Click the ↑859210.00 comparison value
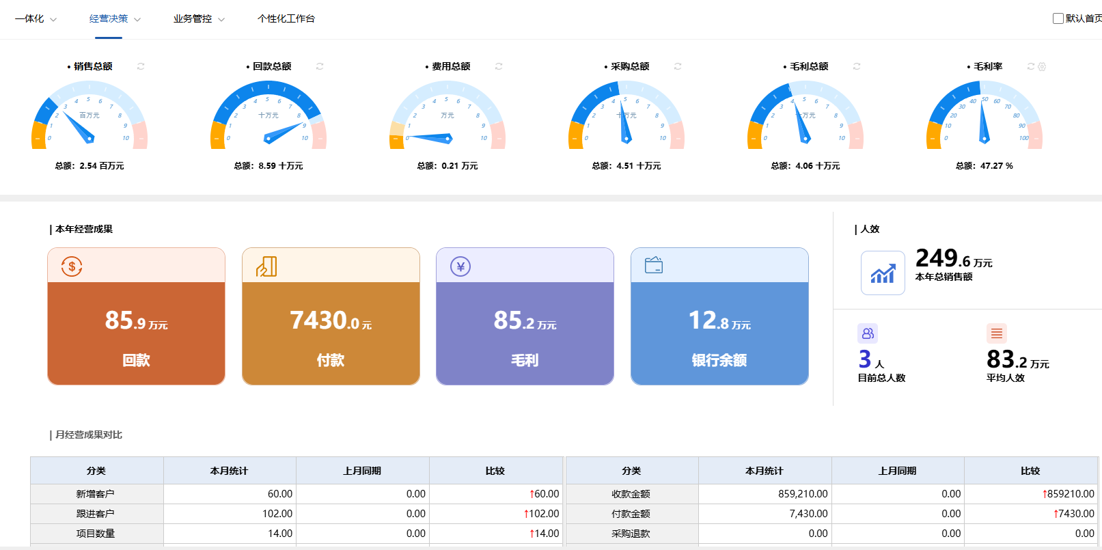Image resolution: width=1102 pixels, height=550 pixels. tap(1068, 494)
